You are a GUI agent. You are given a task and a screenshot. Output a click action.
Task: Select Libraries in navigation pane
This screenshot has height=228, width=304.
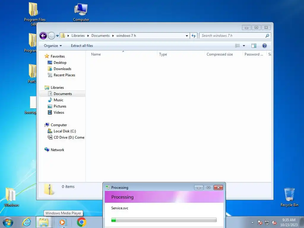click(x=57, y=88)
